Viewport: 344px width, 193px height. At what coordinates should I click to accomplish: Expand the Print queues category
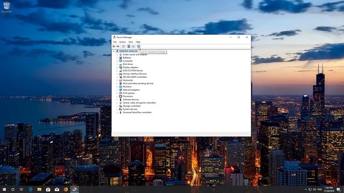pos(117,93)
